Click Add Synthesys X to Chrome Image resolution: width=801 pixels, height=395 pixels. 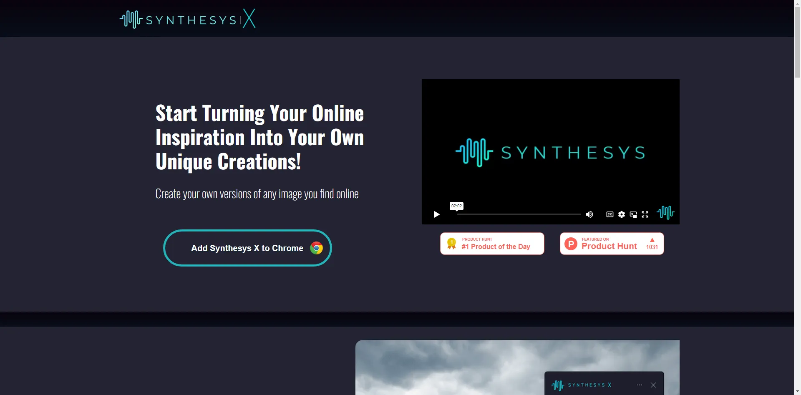click(247, 248)
